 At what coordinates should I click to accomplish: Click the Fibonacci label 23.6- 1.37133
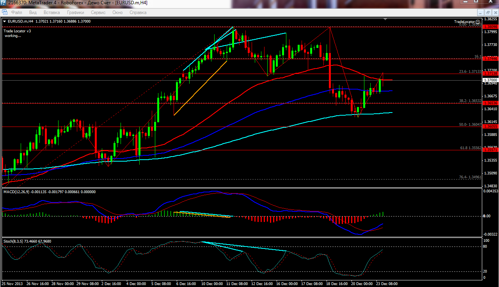pos(470,72)
